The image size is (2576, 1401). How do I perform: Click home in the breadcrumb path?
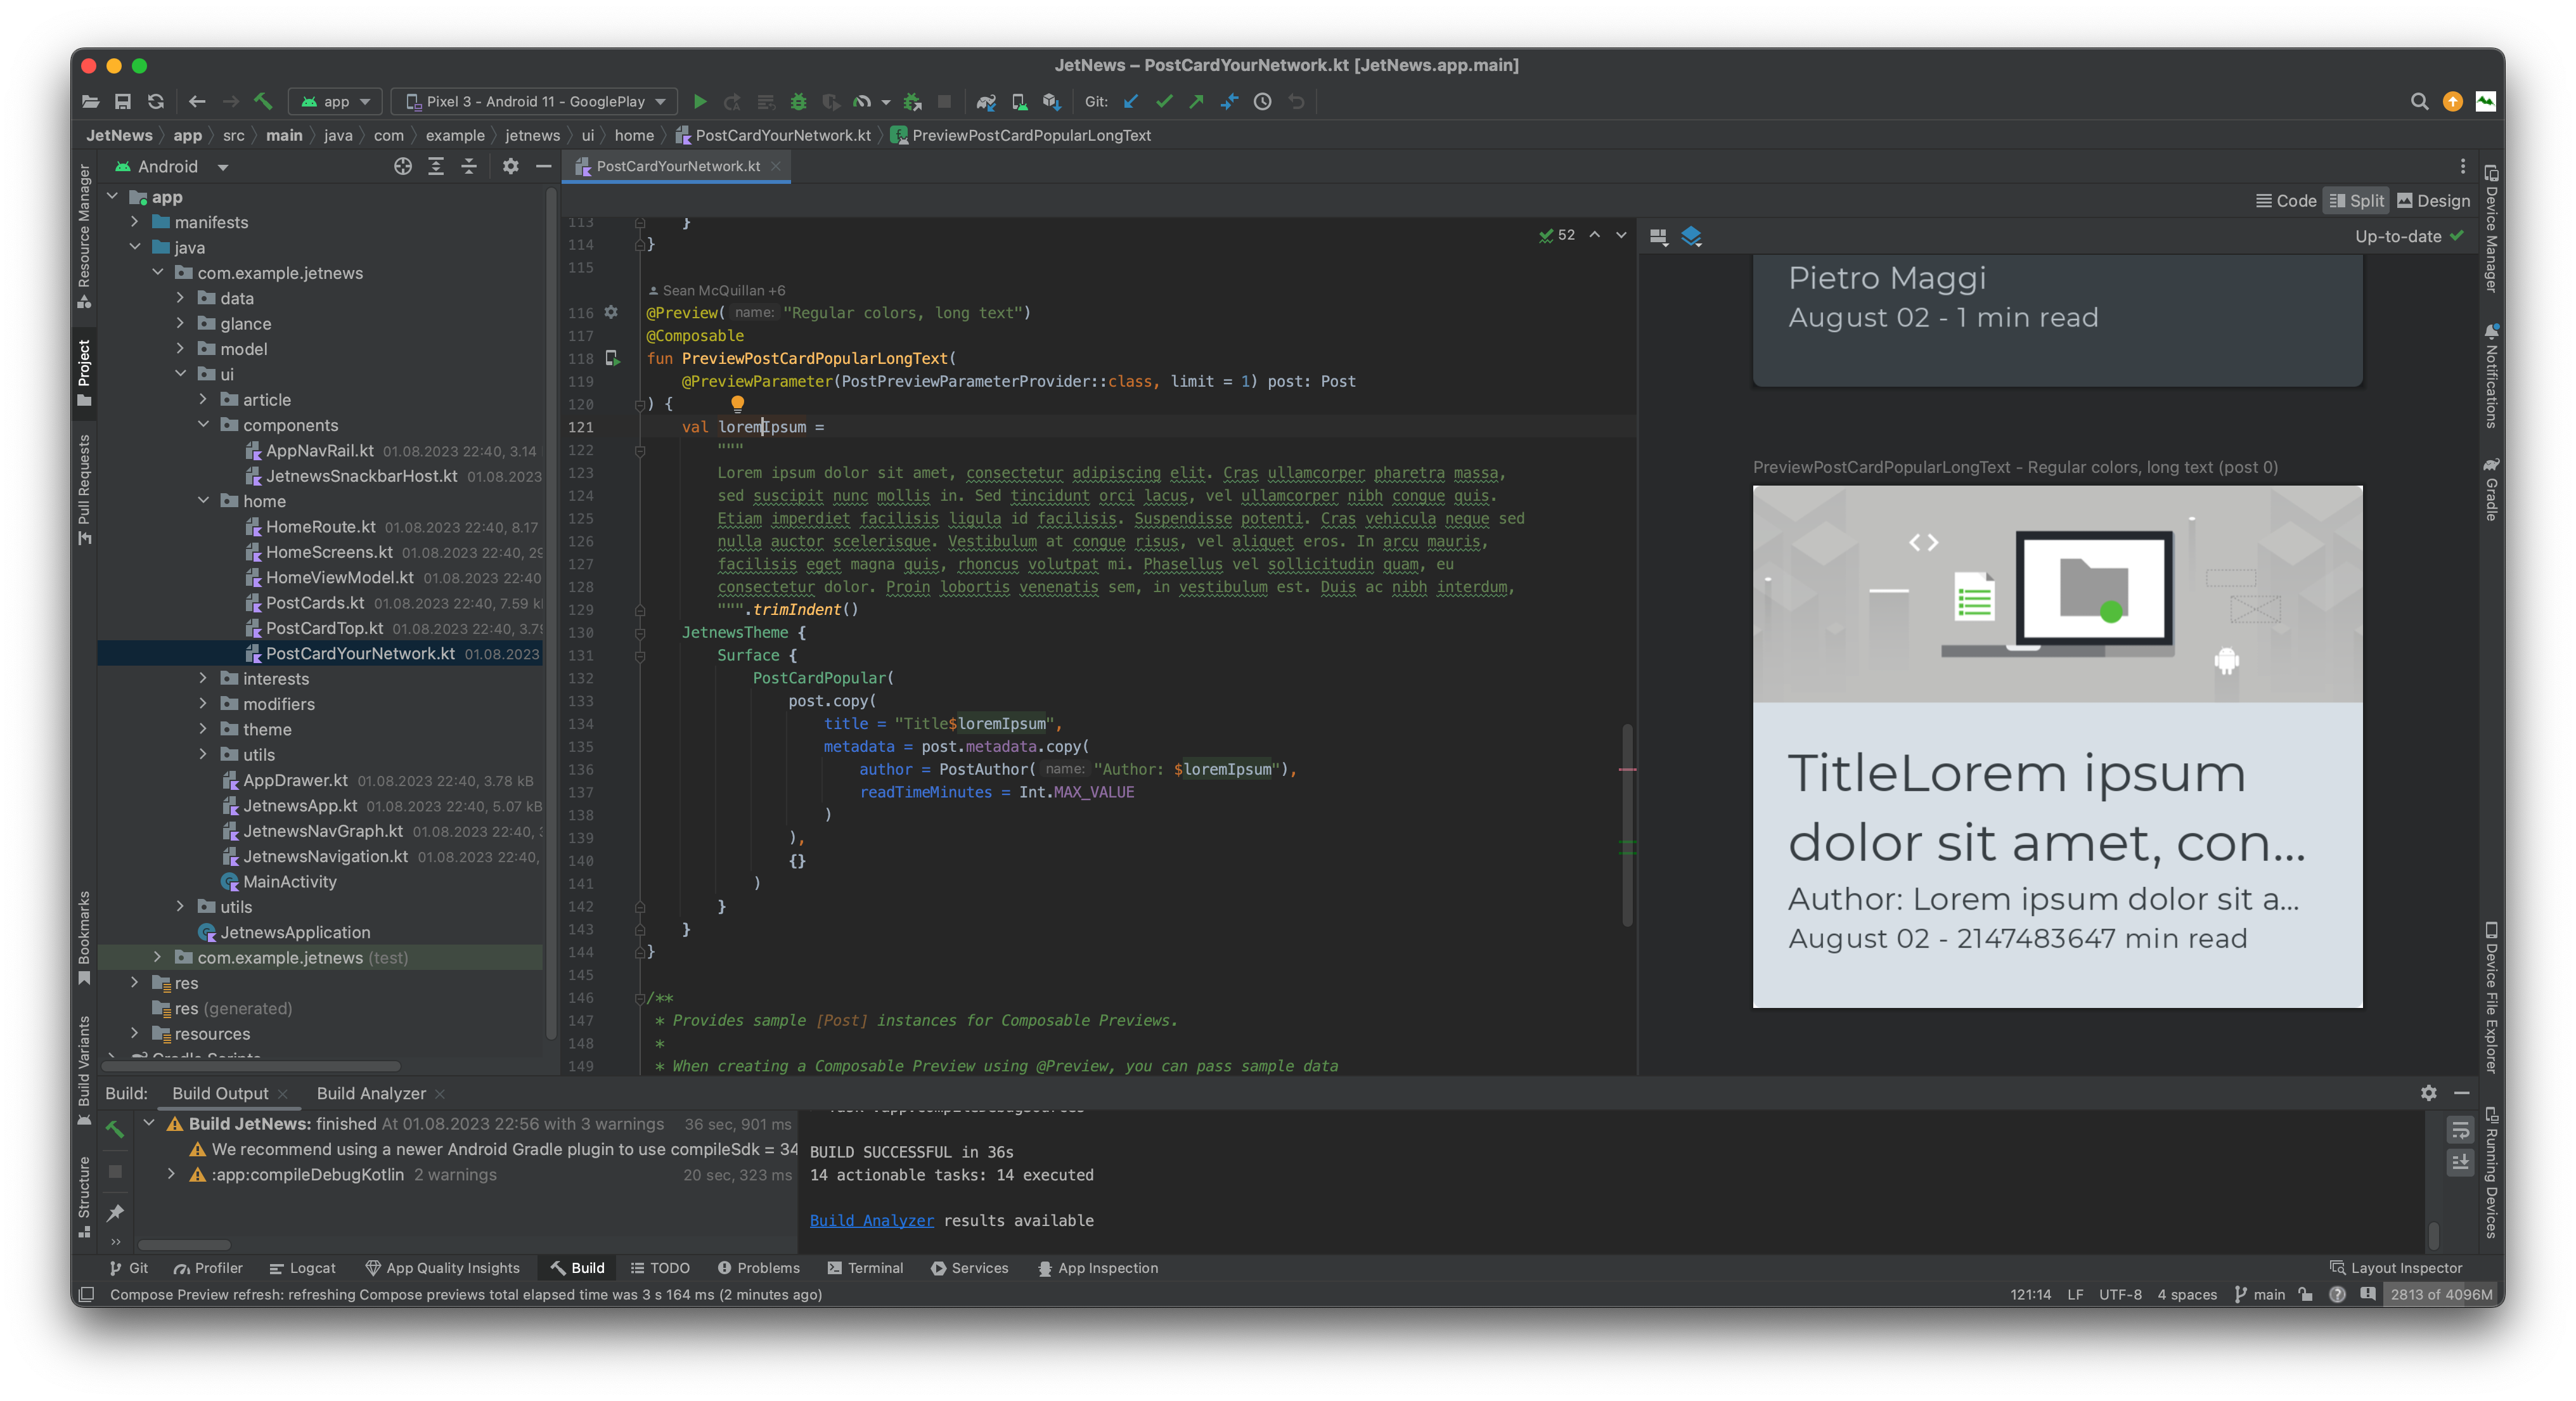pyautogui.click(x=635, y=134)
